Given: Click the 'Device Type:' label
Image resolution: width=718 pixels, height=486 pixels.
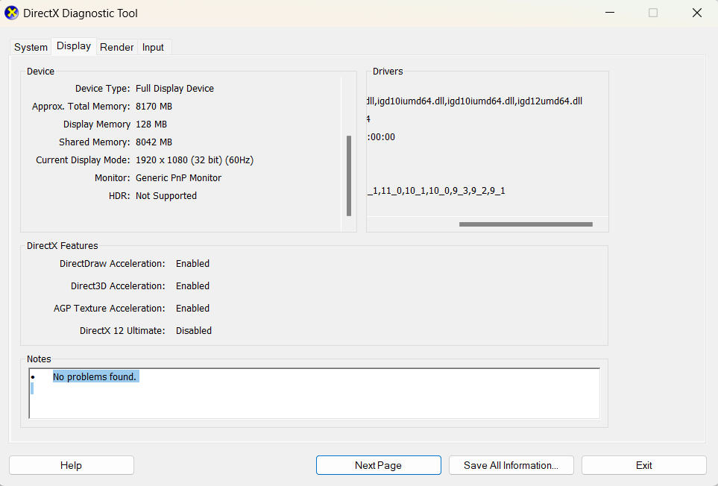Looking at the screenshot, I should pyautogui.click(x=103, y=88).
